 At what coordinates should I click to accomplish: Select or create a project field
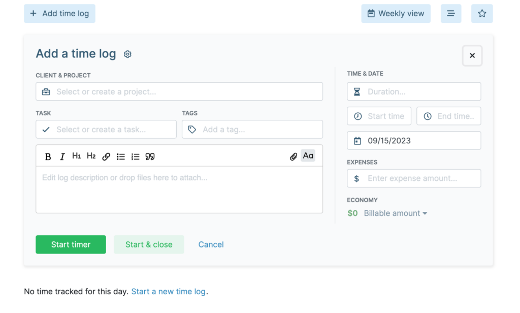tap(179, 91)
